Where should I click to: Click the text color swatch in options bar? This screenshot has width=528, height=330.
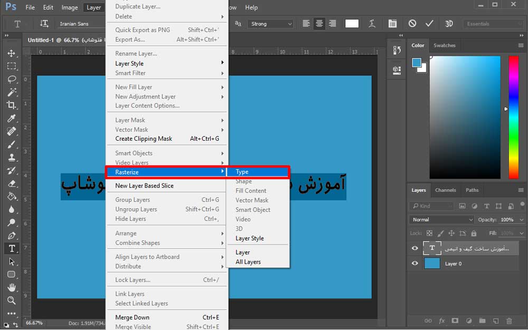point(352,24)
